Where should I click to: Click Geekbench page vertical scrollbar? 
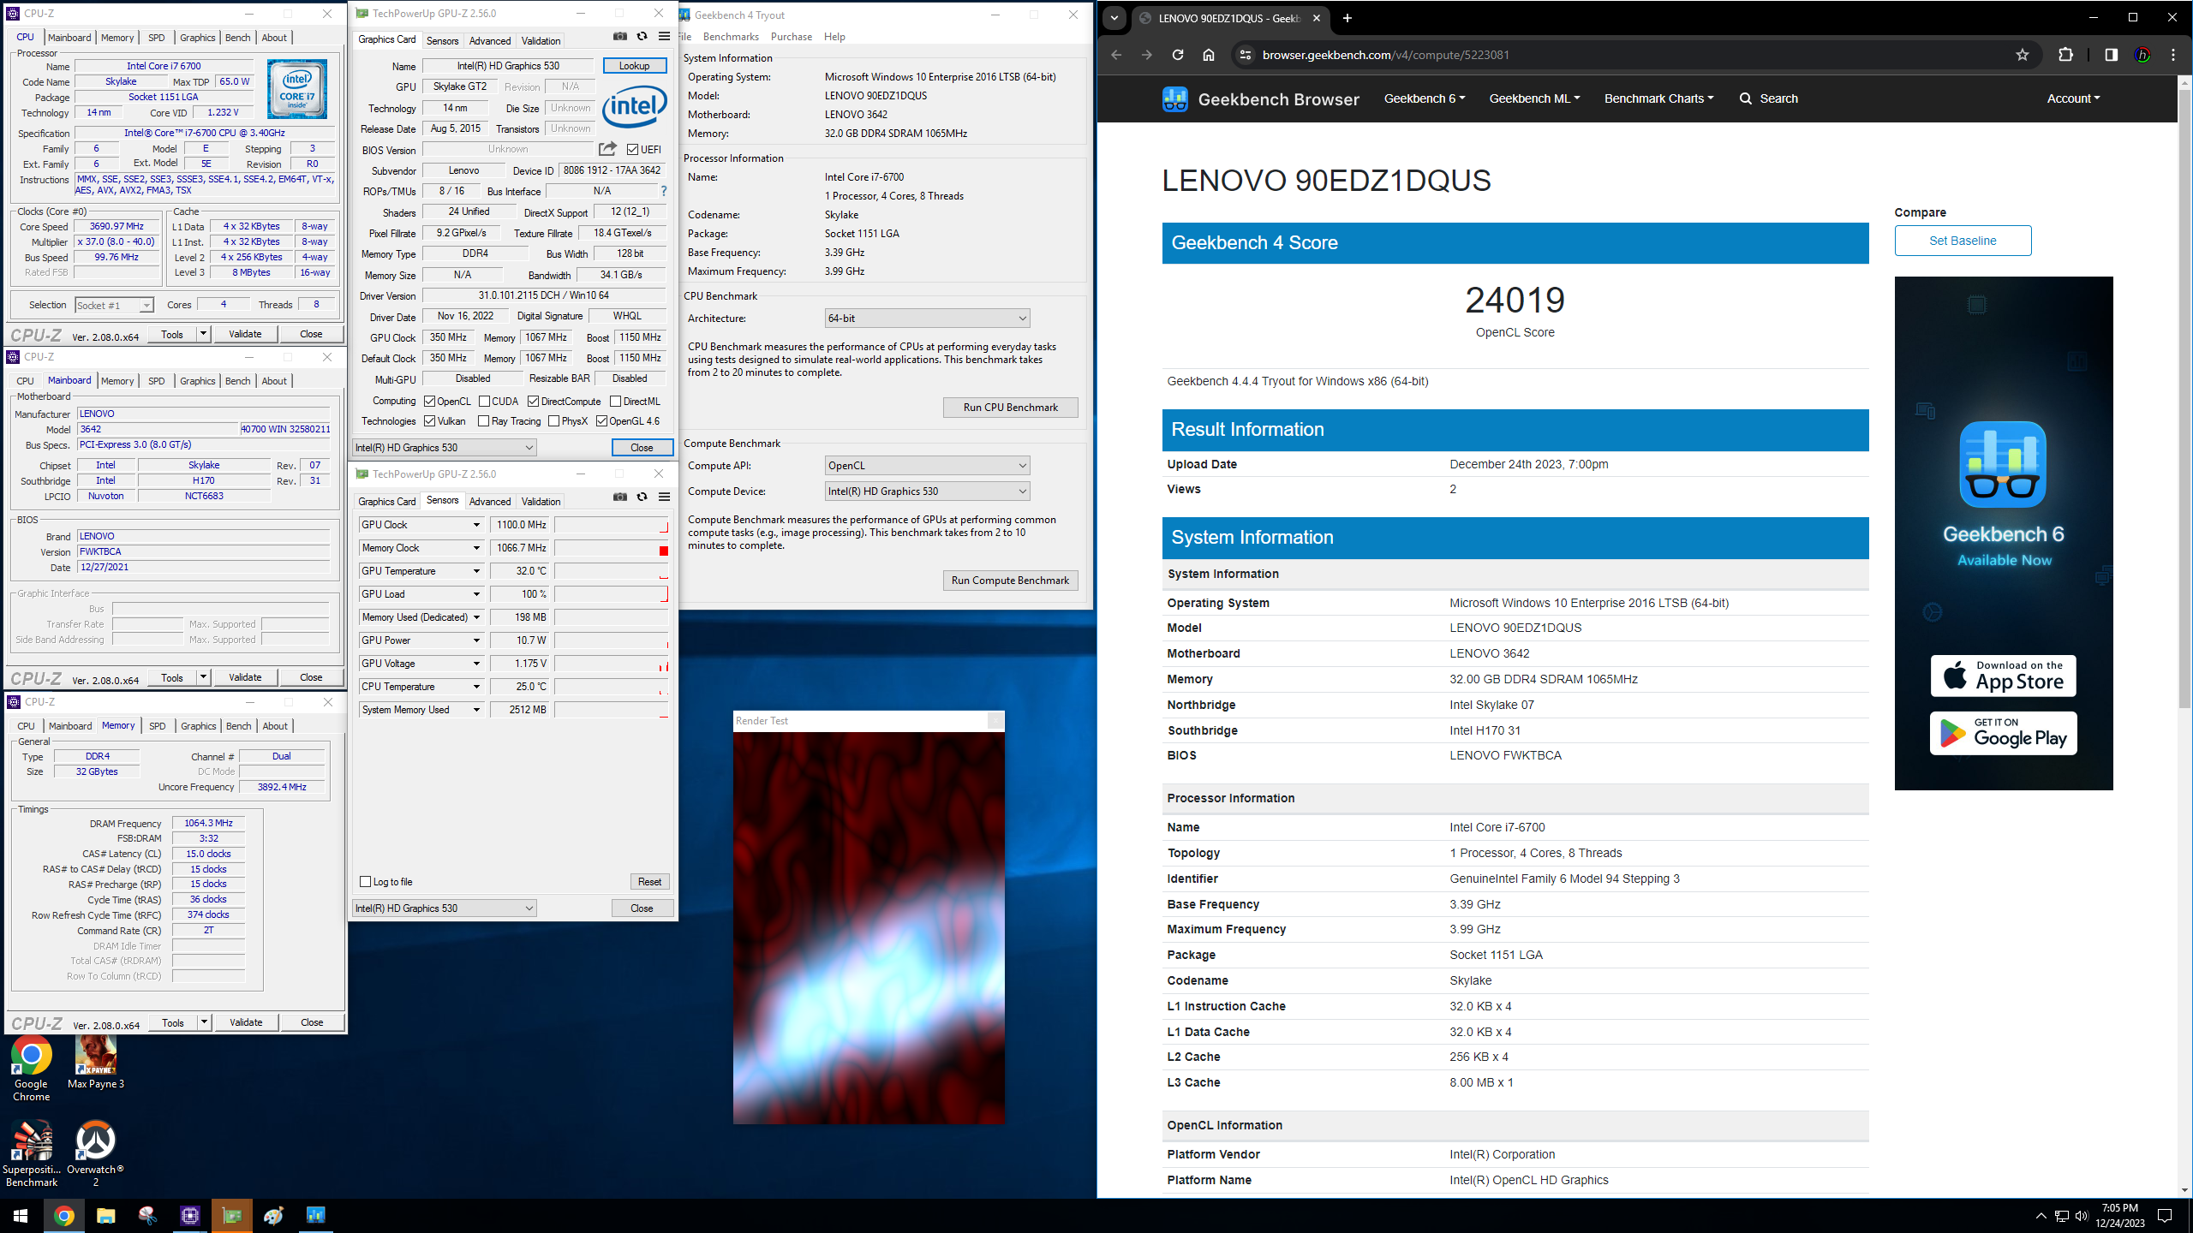point(2184,397)
